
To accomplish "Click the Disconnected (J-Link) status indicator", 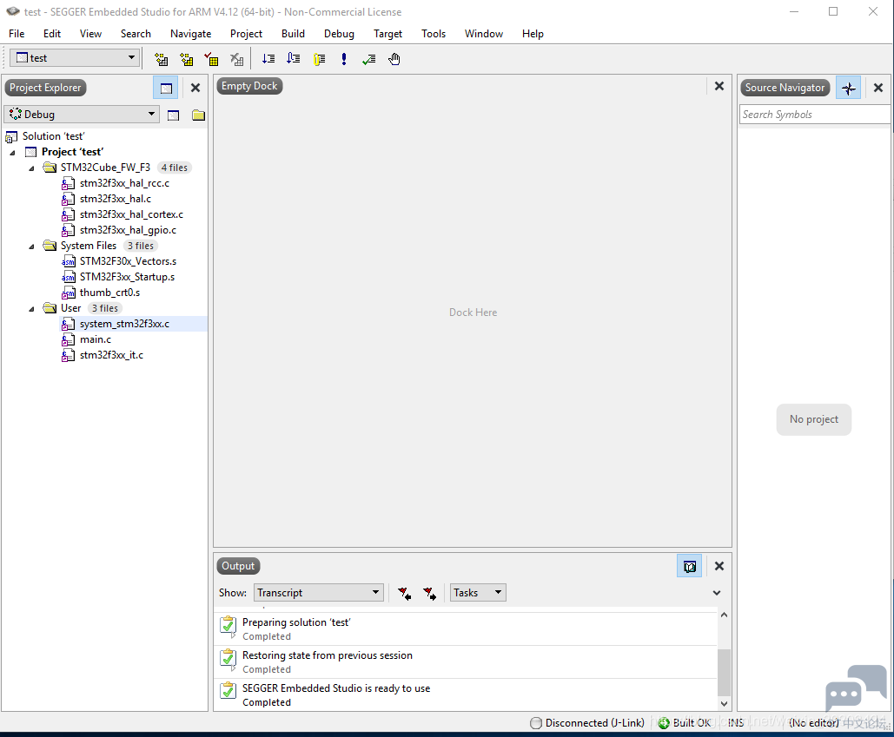I will (x=587, y=723).
